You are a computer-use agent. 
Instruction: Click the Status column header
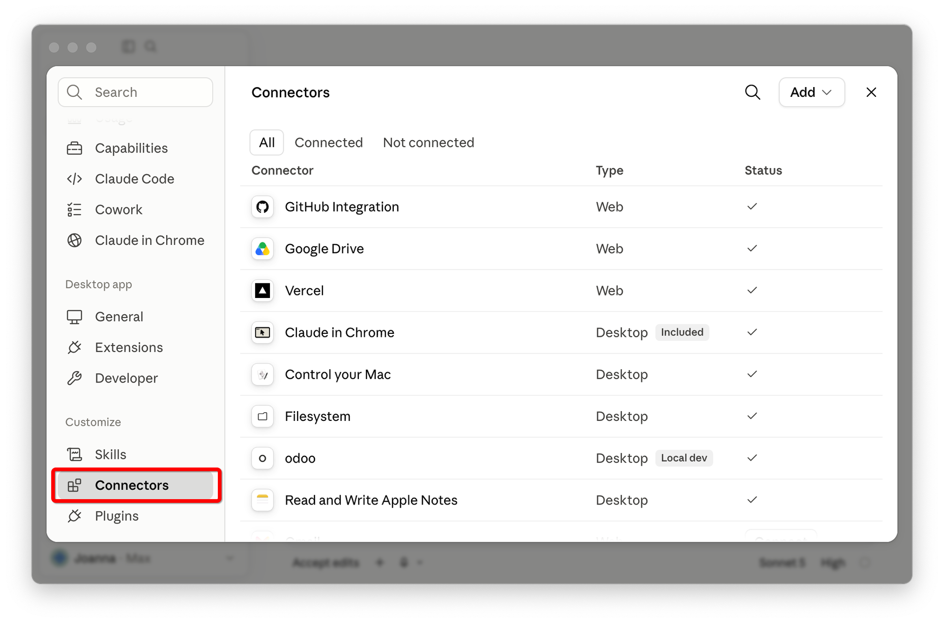[763, 171]
